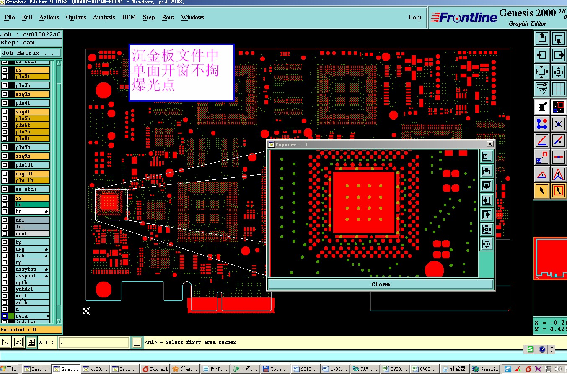
Task: Toggle the pln2t layer checkbox
Action: pos(5,77)
